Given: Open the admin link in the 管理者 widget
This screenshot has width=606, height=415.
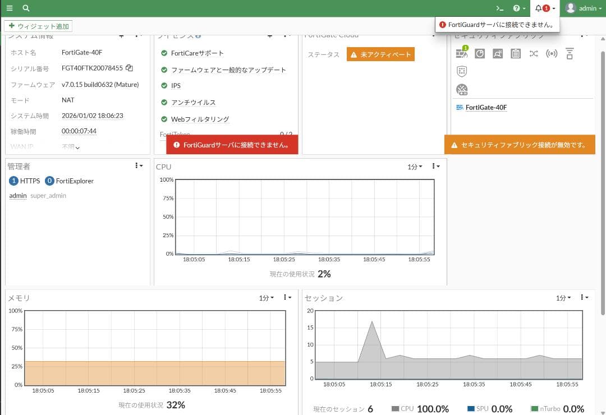Looking at the screenshot, I should coord(17,196).
